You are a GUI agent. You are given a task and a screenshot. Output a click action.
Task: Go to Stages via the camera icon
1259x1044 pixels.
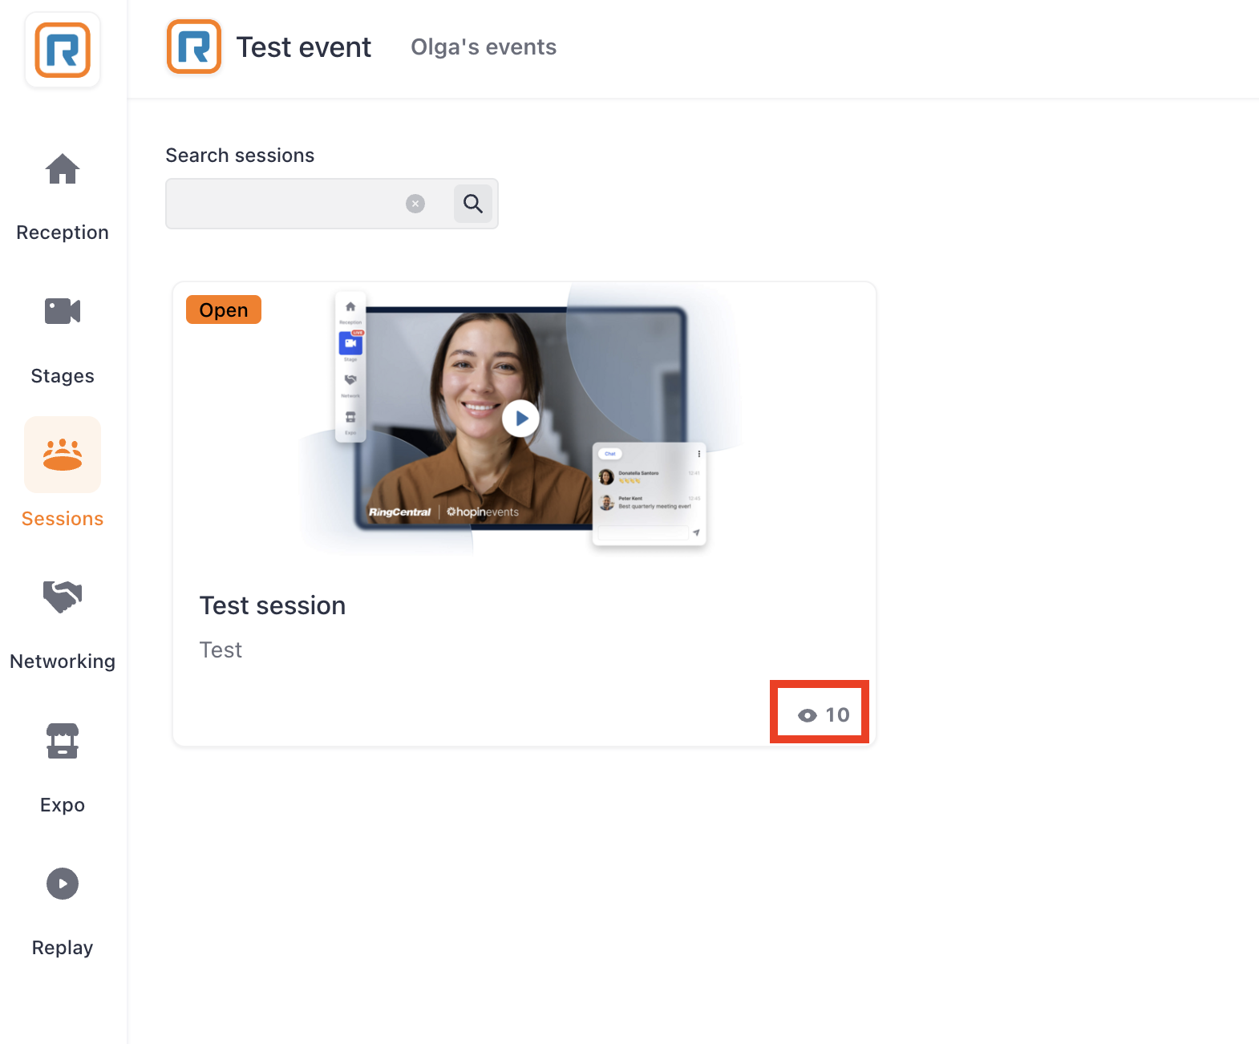pyautogui.click(x=63, y=311)
